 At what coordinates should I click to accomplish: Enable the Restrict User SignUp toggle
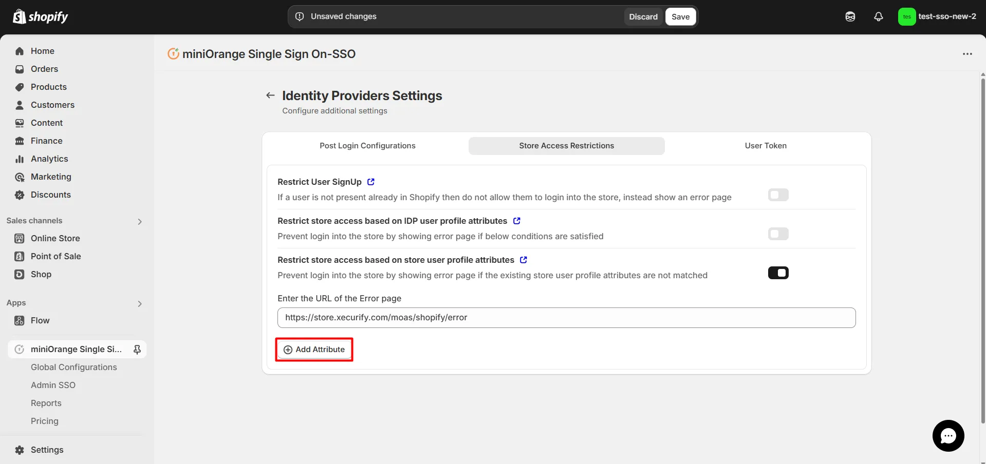(778, 195)
